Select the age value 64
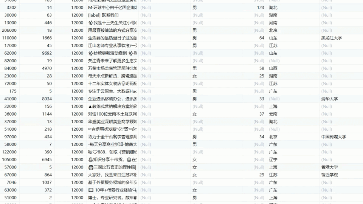This screenshot has height=204, width=363. tap(262, 38)
